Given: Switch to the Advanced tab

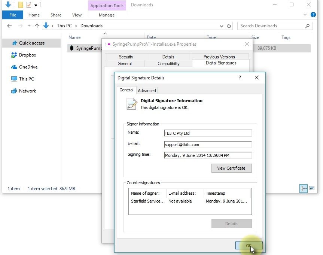Looking at the screenshot, I should click(147, 91).
